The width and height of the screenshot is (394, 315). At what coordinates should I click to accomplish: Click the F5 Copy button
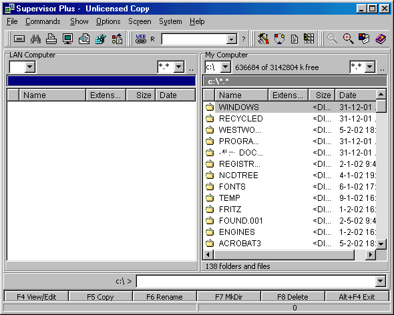(100, 297)
